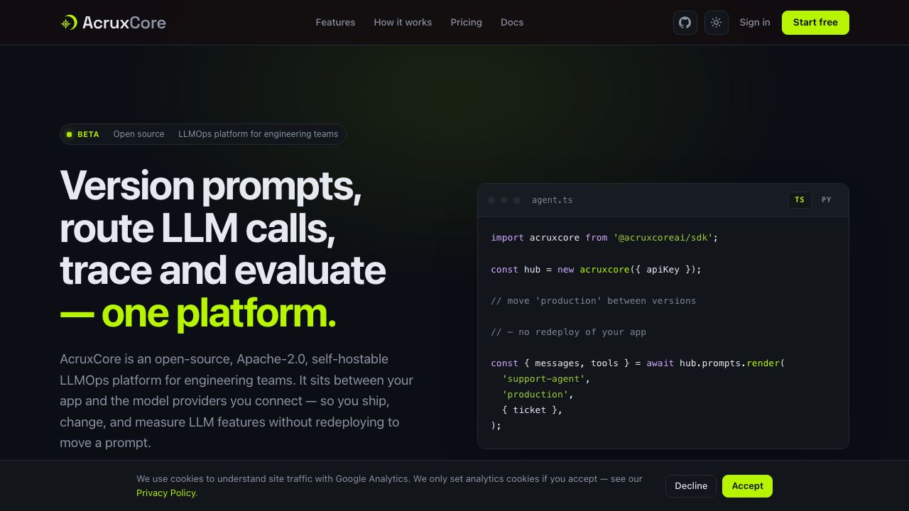Image resolution: width=909 pixels, height=511 pixels.
Task: Click the 'const hub = new acruxcore' line
Action: click(596, 270)
